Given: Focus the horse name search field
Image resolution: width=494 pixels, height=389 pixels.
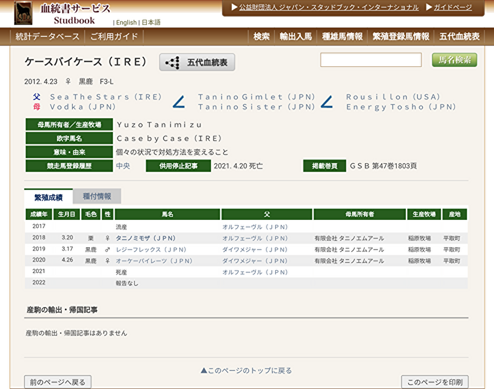Looking at the screenshot, I should pyautogui.click(x=371, y=60).
